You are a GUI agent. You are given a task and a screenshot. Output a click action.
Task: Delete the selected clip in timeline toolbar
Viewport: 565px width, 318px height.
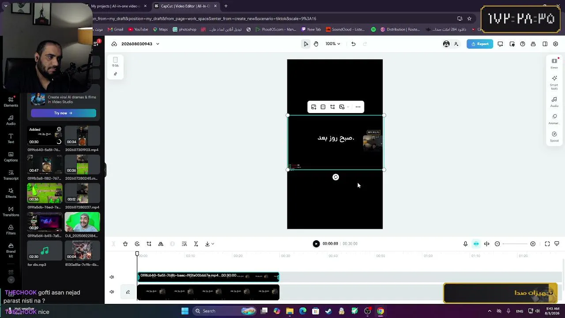pyautogui.click(x=125, y=244)
